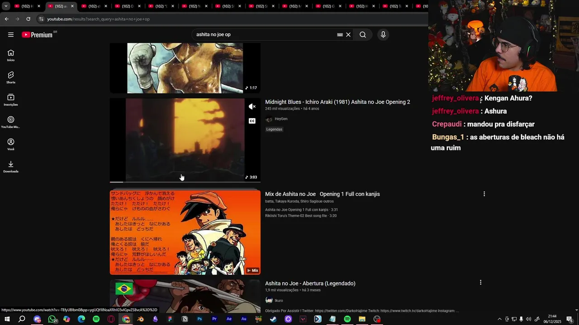Image resolution: width=579 pixels, height=325 pixels.
Task: Open options for Ashita no Joe - Abertura result
Action: [x=480, y=283]
